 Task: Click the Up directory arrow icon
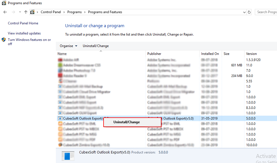click(x=26, y=12)
